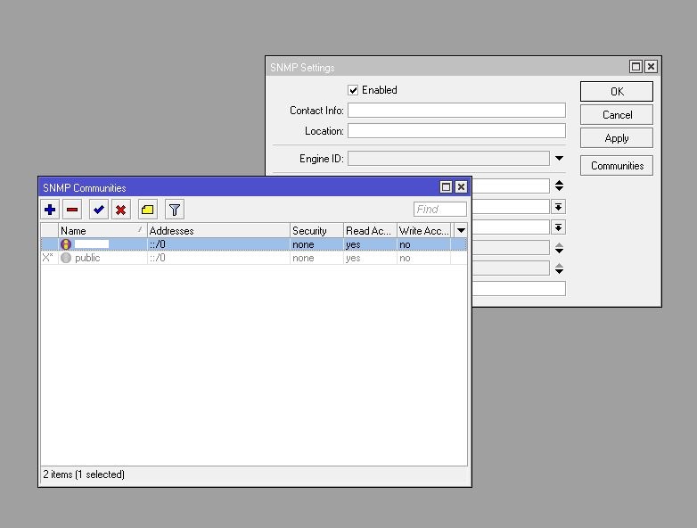Add a new SNMP community with plus icon

pyautogui.click(x=50, y=210)
